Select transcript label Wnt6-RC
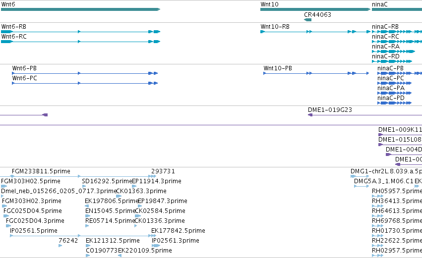This screenshot has width=422, height=258. click(x=14, y=37)
